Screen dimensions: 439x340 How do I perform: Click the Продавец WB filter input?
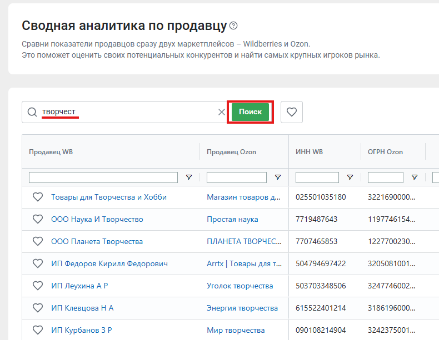103,177
